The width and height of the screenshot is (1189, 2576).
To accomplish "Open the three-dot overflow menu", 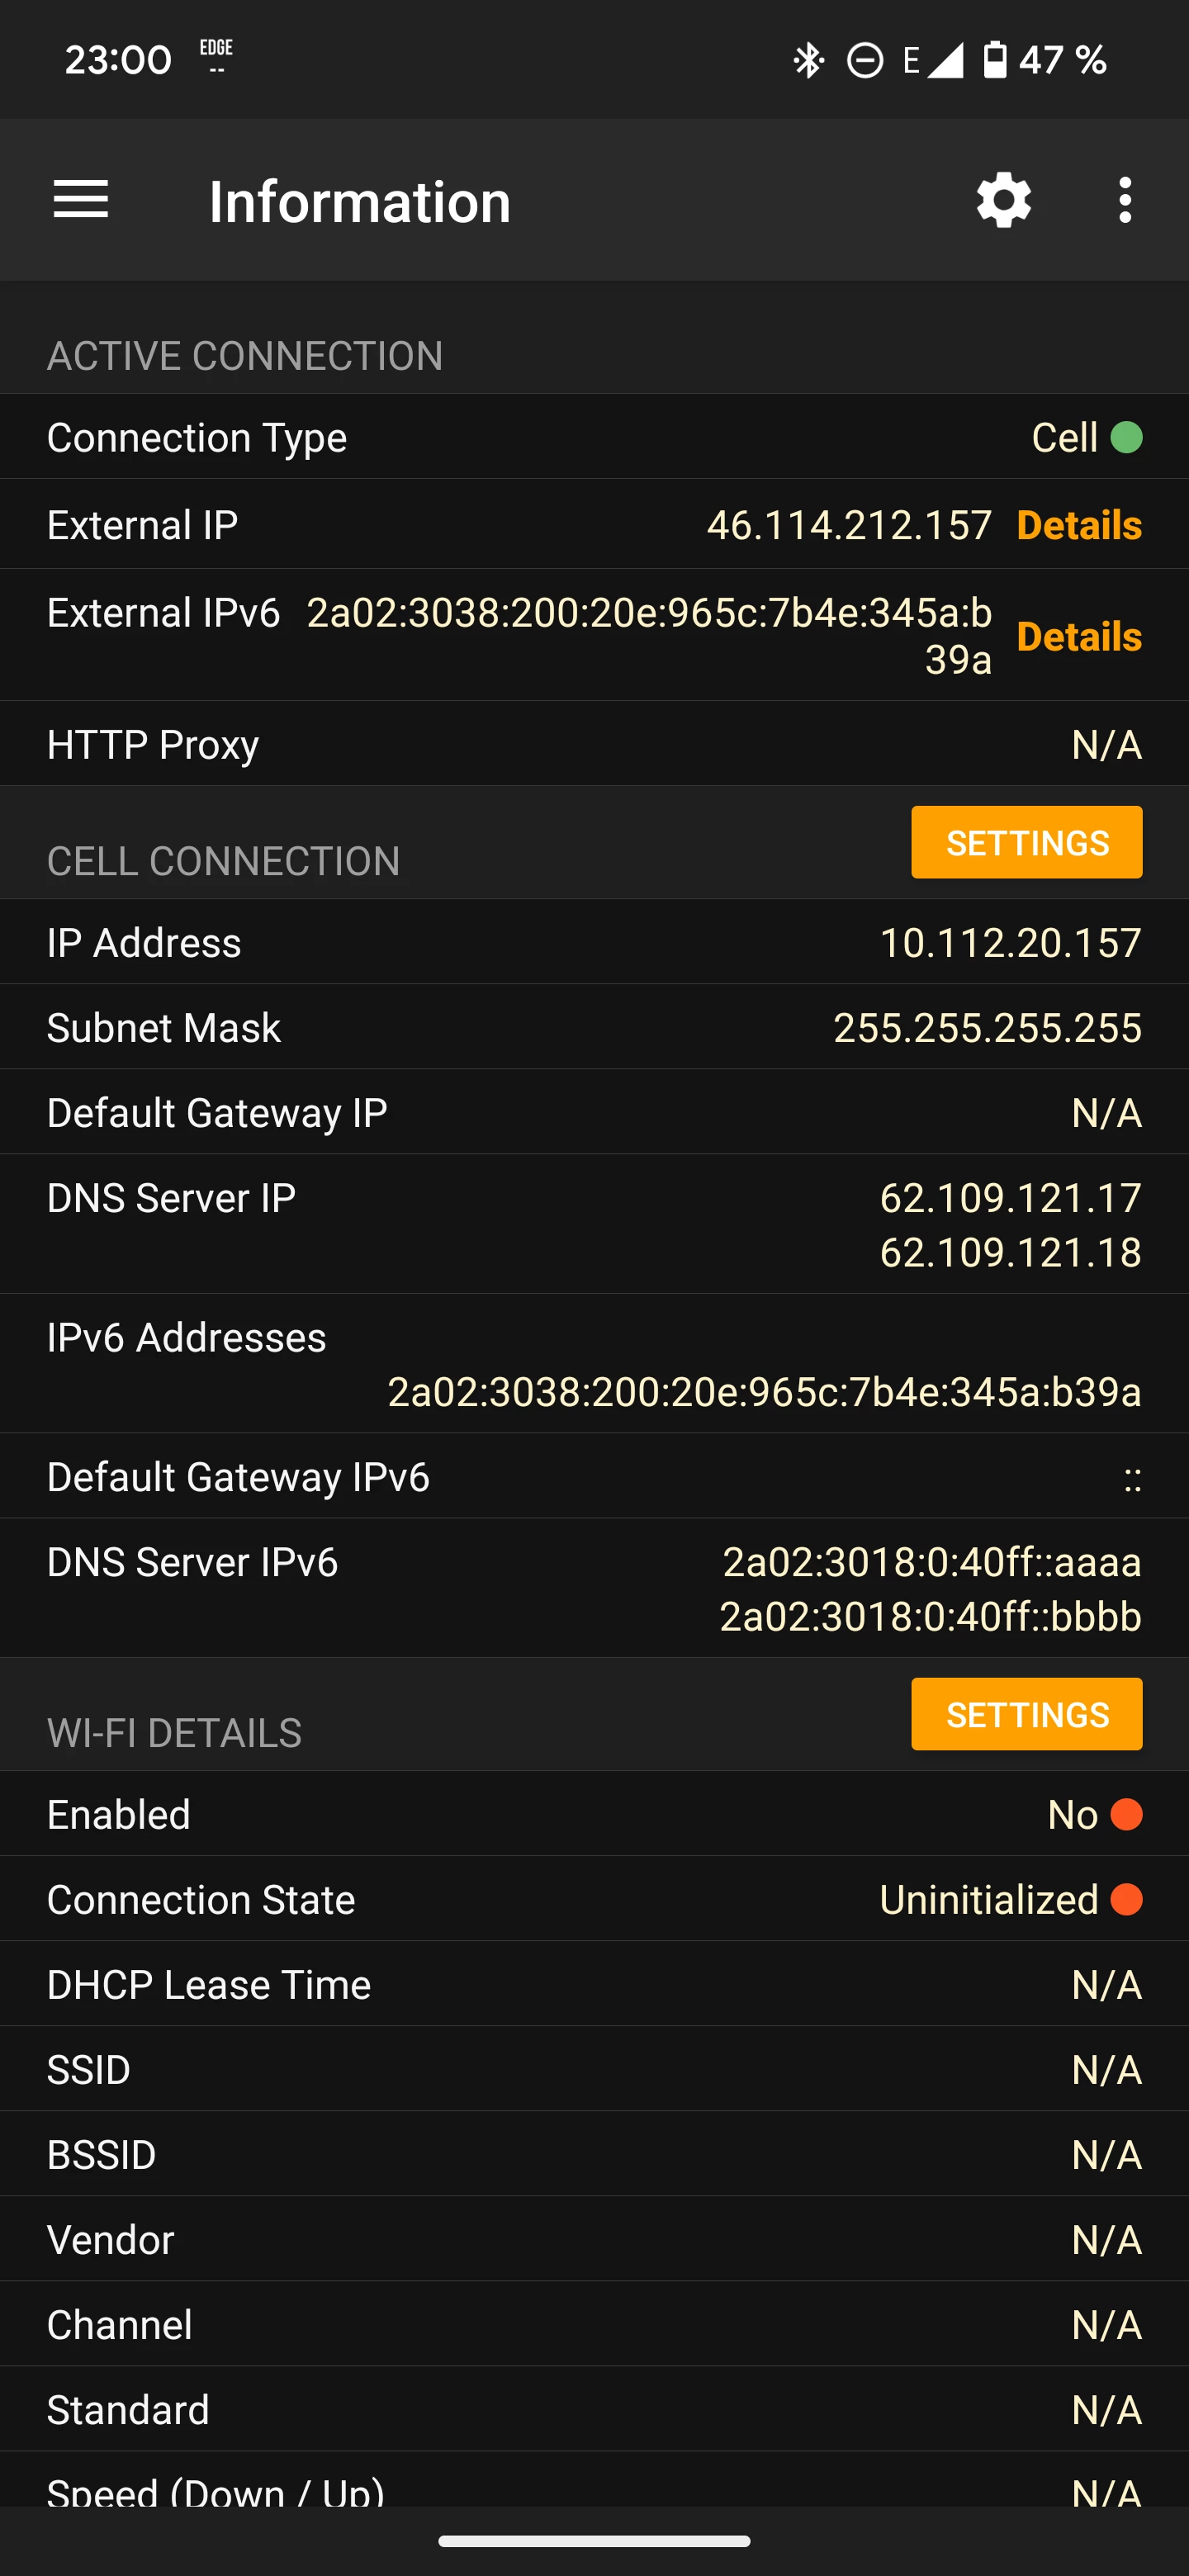I will click(x=1125, y=200).
